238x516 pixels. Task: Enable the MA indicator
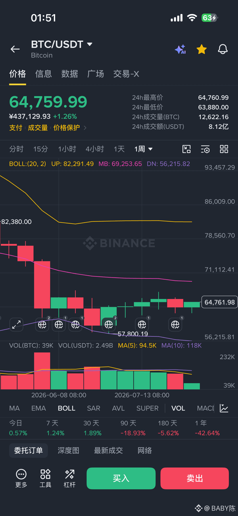[x=14, y=408]
